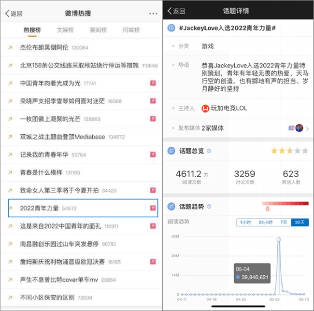Screen dimensions: 314x311
Task: Show help for 话题趋势
Action: click(x=209, y=207)
